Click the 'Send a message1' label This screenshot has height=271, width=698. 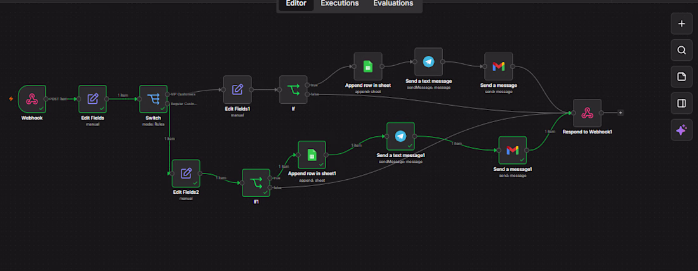(512, 169)
